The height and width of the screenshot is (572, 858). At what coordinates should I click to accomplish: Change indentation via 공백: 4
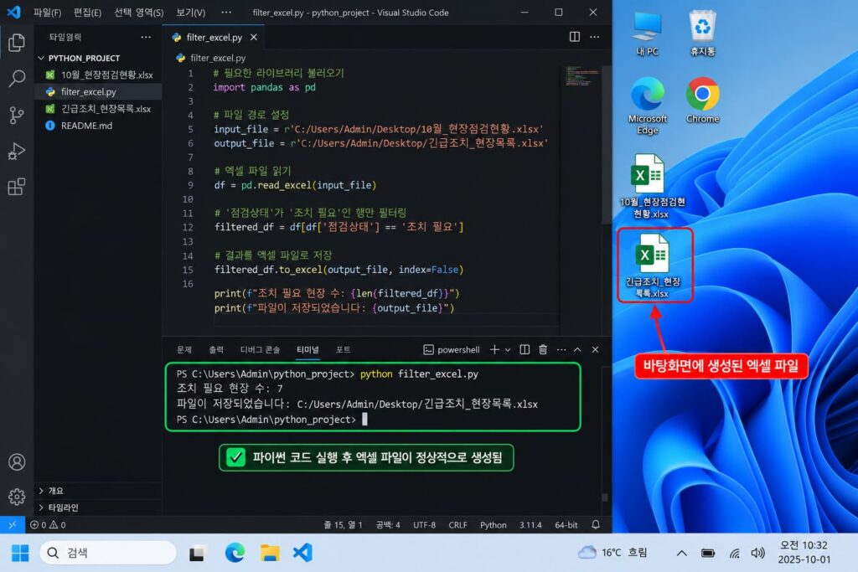pyautogui.click(x=388, y=525)
